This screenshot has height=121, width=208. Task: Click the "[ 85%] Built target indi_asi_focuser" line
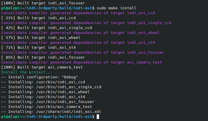click(43, 57)
